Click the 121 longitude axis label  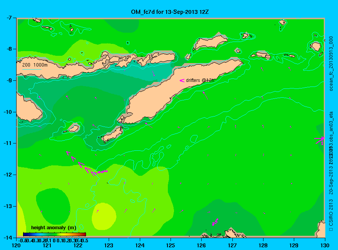[x=47, y=245]
